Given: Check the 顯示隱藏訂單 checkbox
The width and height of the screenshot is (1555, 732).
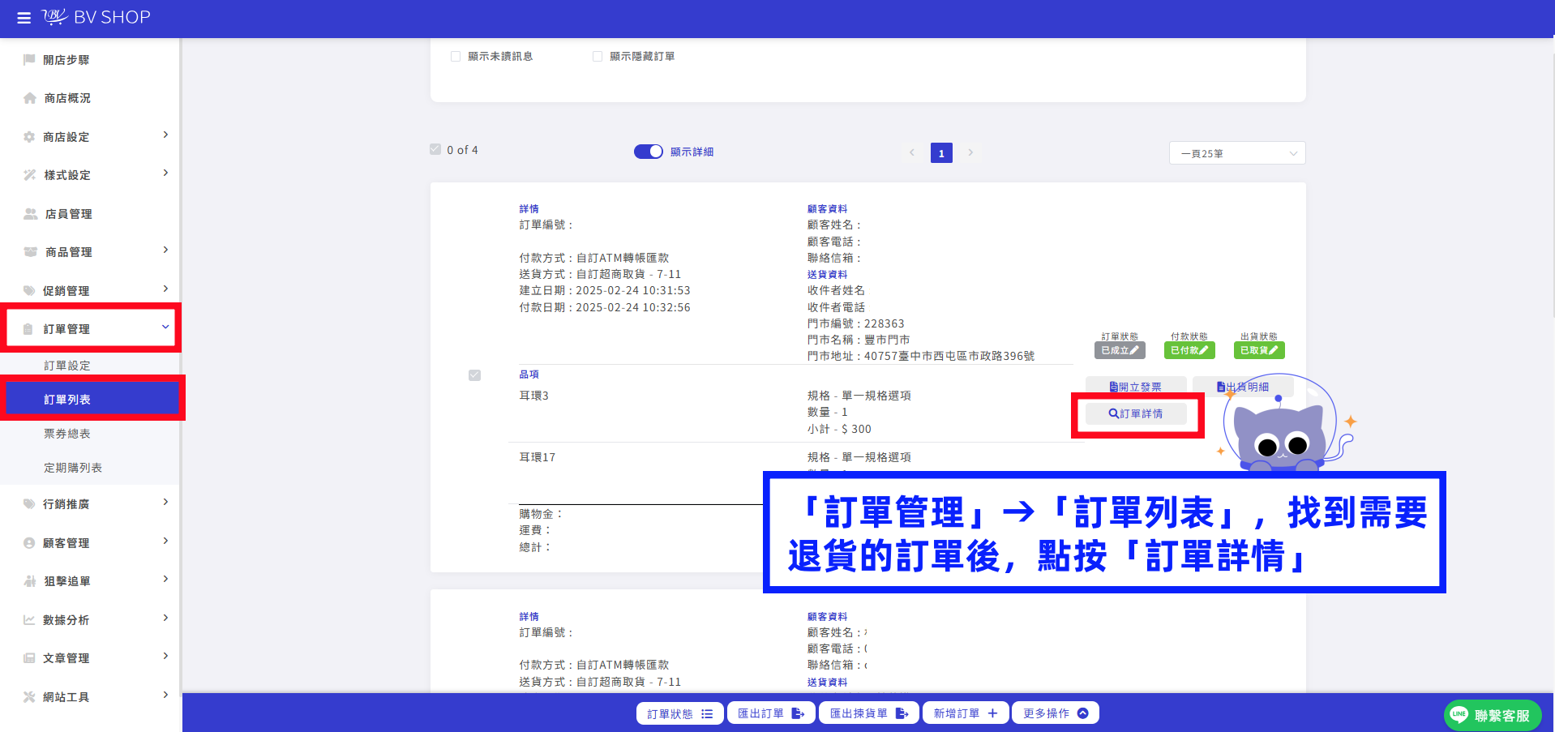Looking at the screenshot, I should (598, 57).
